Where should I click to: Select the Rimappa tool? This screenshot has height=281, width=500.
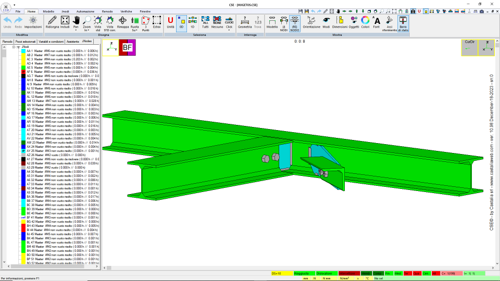[122, 23]
